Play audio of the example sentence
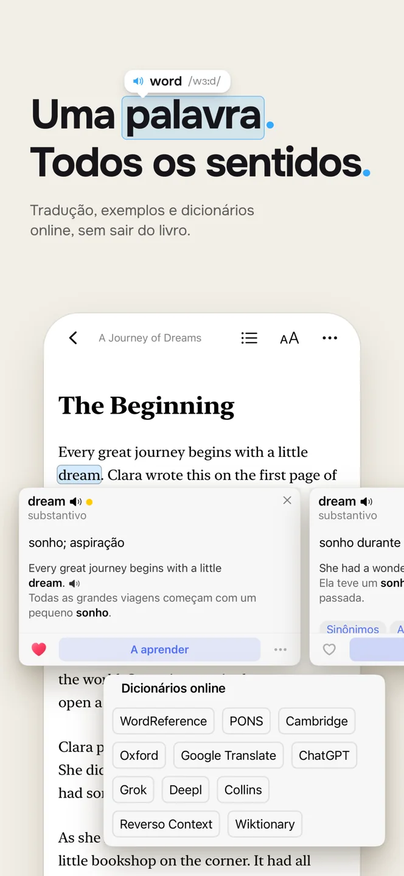 (x=74, y=583)
